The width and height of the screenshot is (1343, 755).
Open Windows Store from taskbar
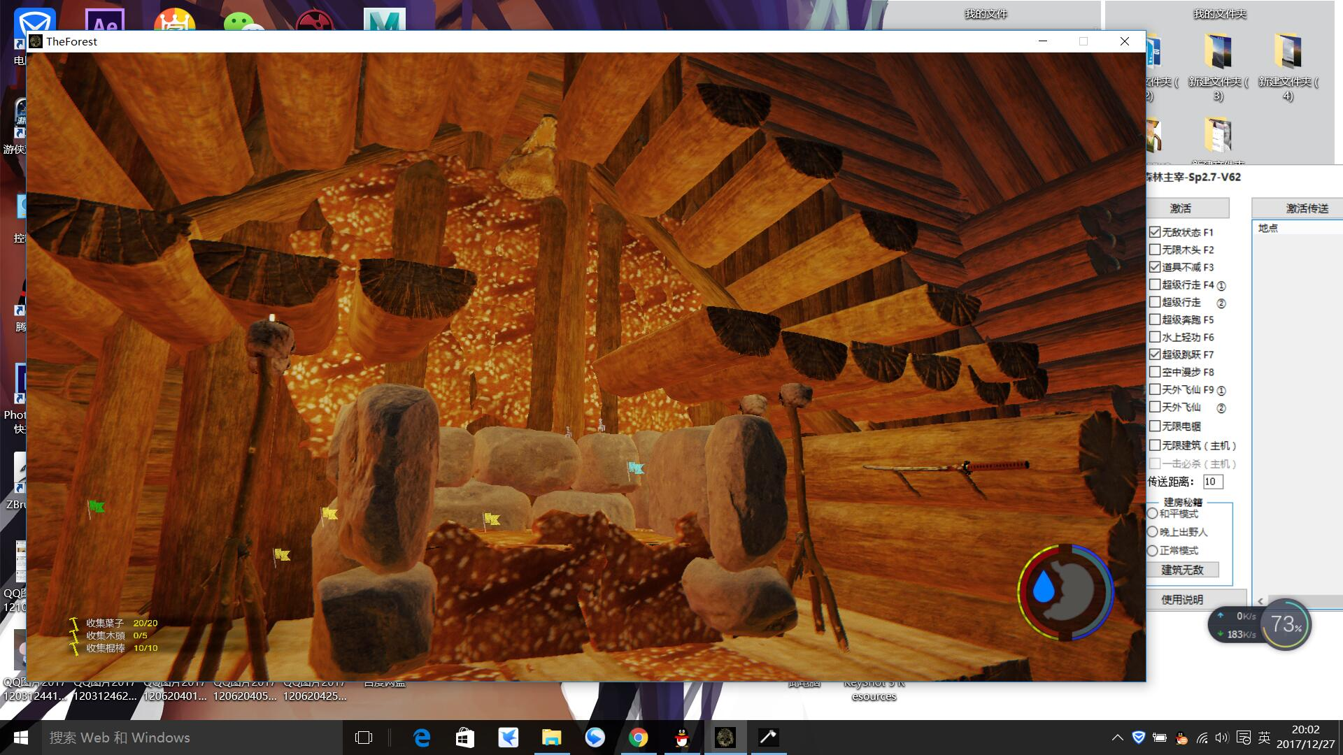click(x=465, y=738)
